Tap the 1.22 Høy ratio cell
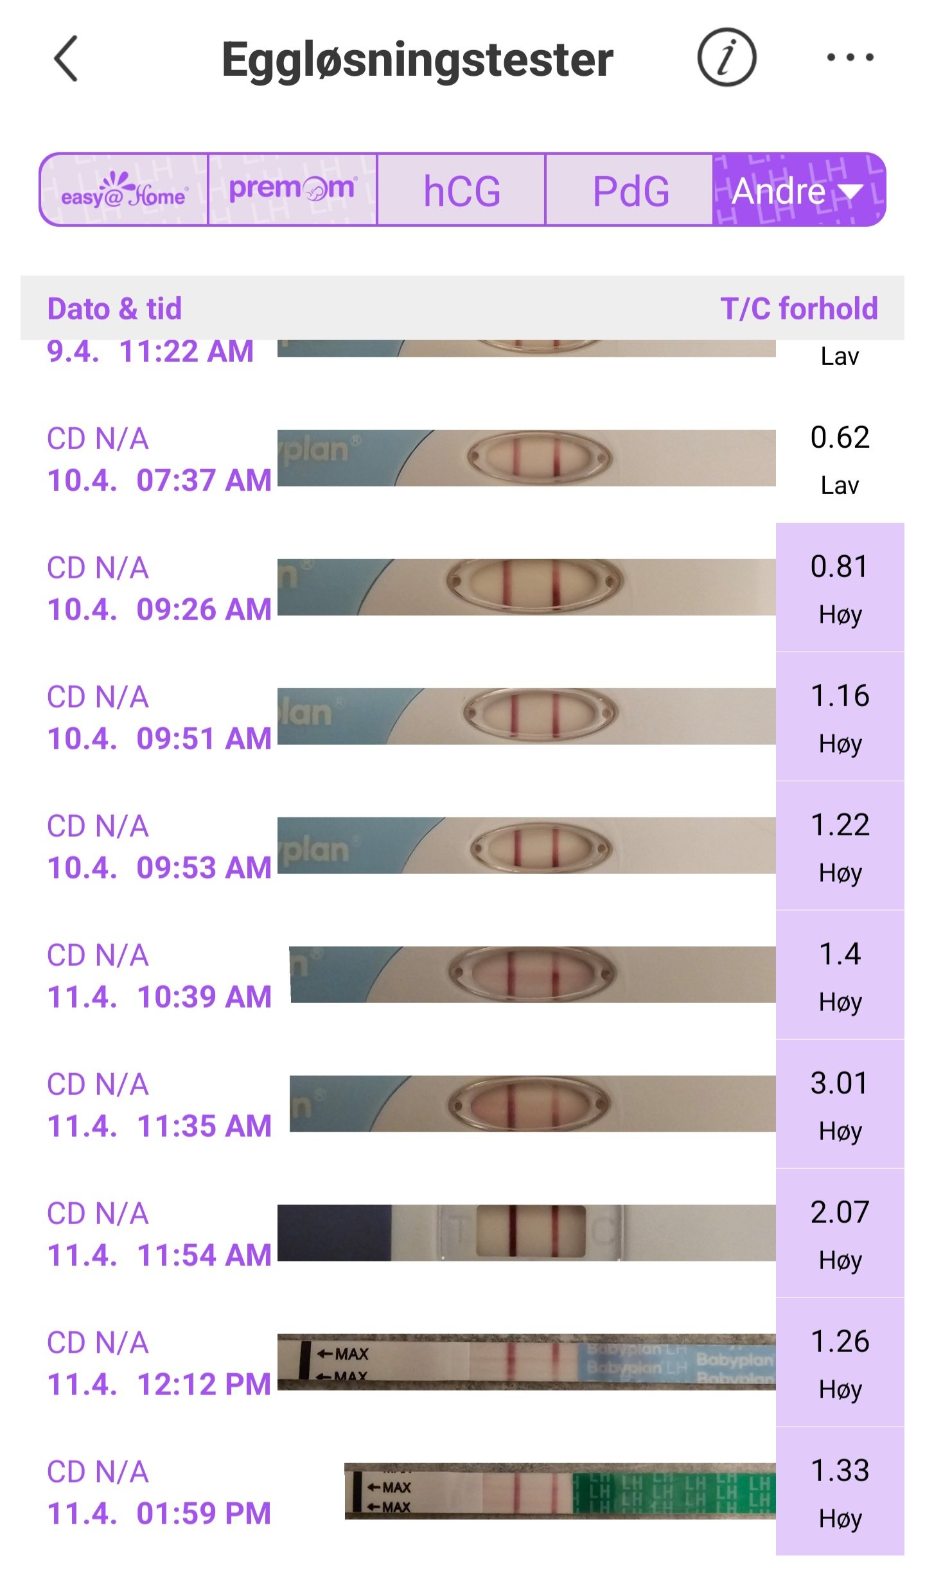This screenshot has height=1584, width=925. tap(840, 845)
